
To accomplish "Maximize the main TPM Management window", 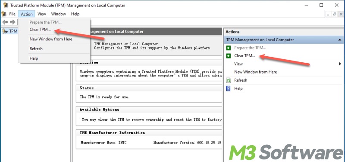I will coord(321,5).
